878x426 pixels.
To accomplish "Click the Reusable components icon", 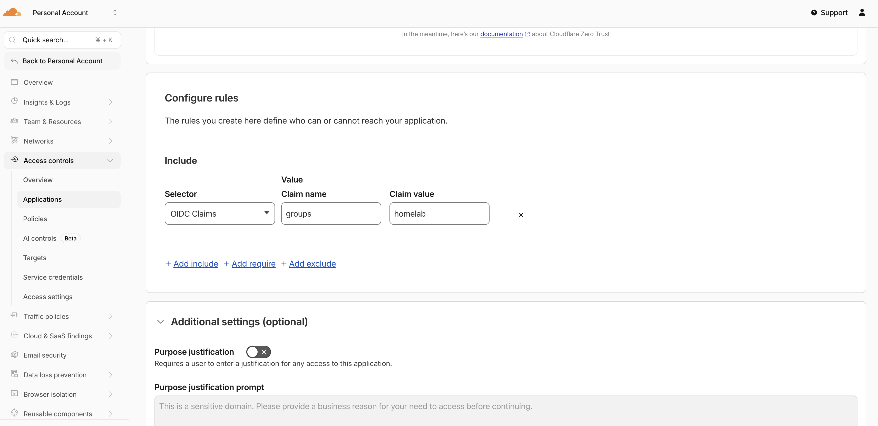I will pyautogui.click(x=14, y=413).
